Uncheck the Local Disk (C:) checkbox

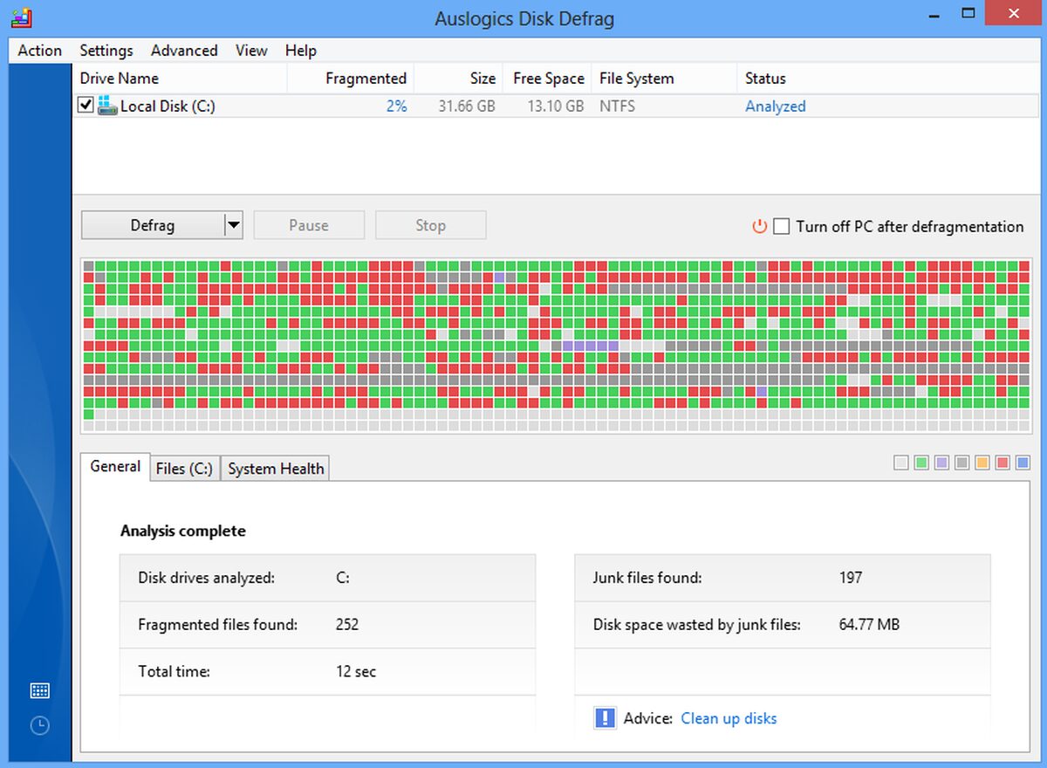pos(86,106)
